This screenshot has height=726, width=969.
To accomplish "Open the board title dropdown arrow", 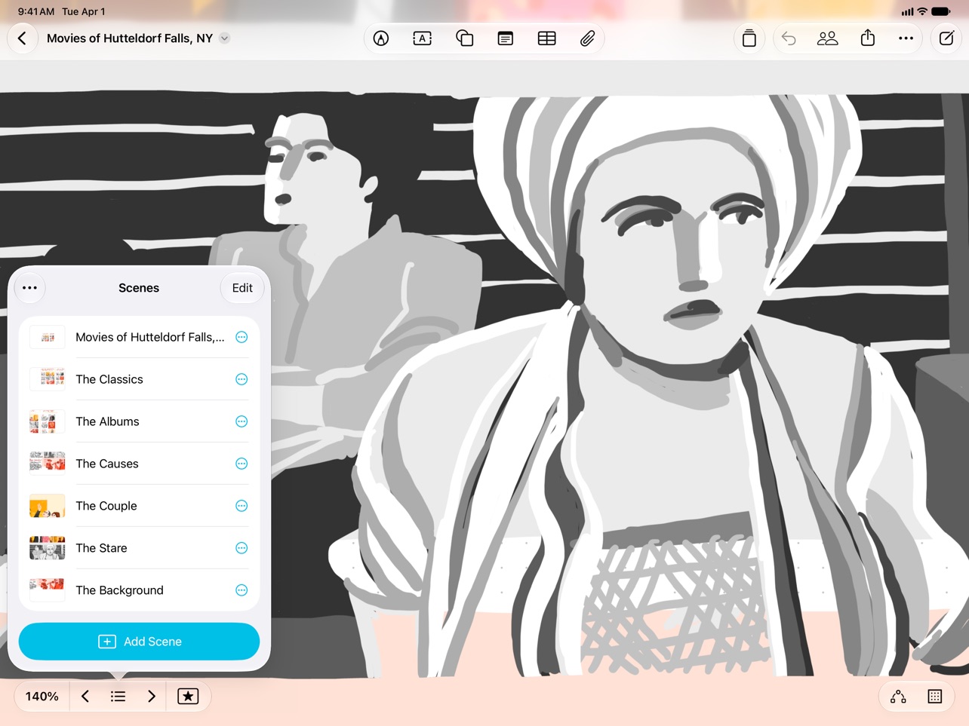I will [225, 38].
